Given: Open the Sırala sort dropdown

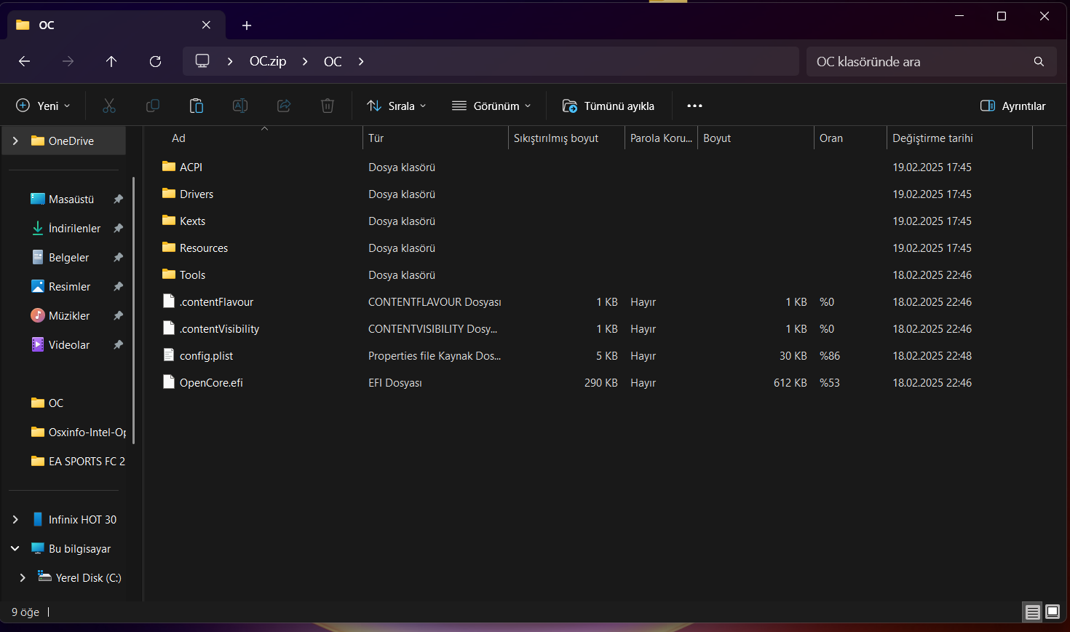Looking at the screenshot, I should click(397, 106).
